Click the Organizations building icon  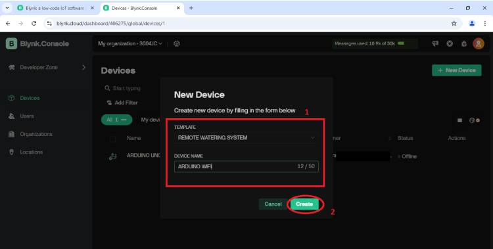[x=12, y=134]
